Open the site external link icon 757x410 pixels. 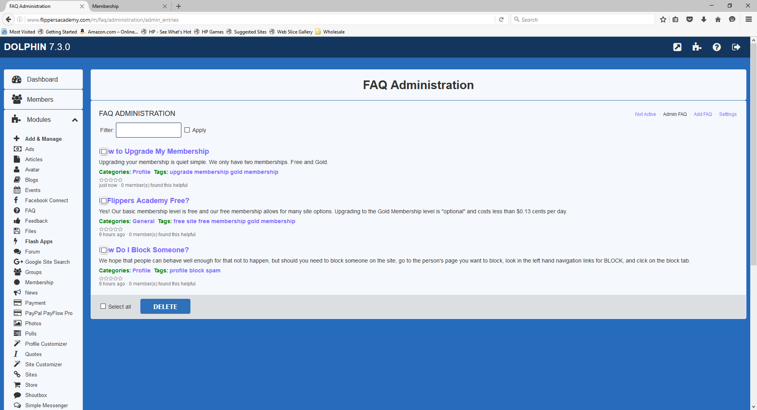tap(677, 47)
